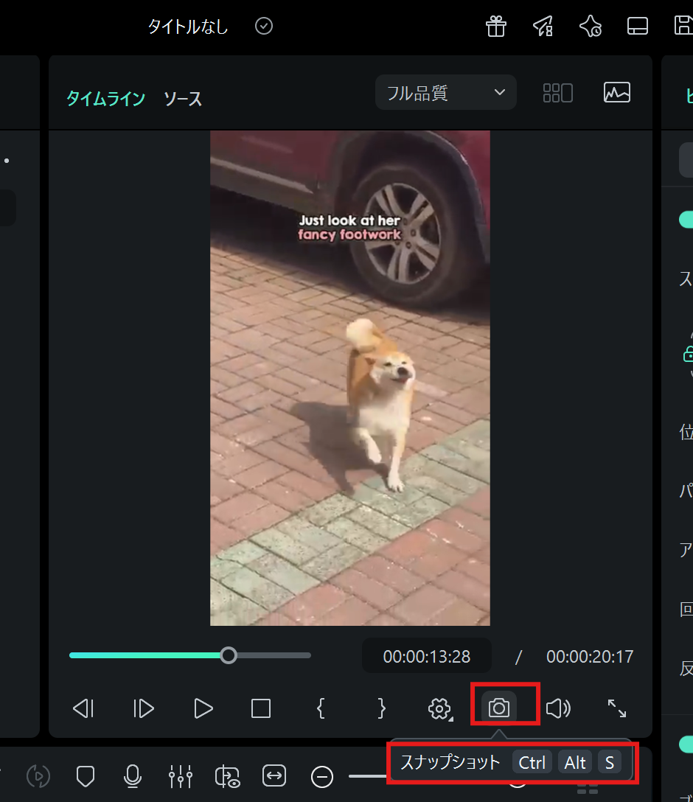Screen dimensions: 693x802
Task: Take a snapshot with camera icon
Action: pyautogui.click(x=499, y=708)
